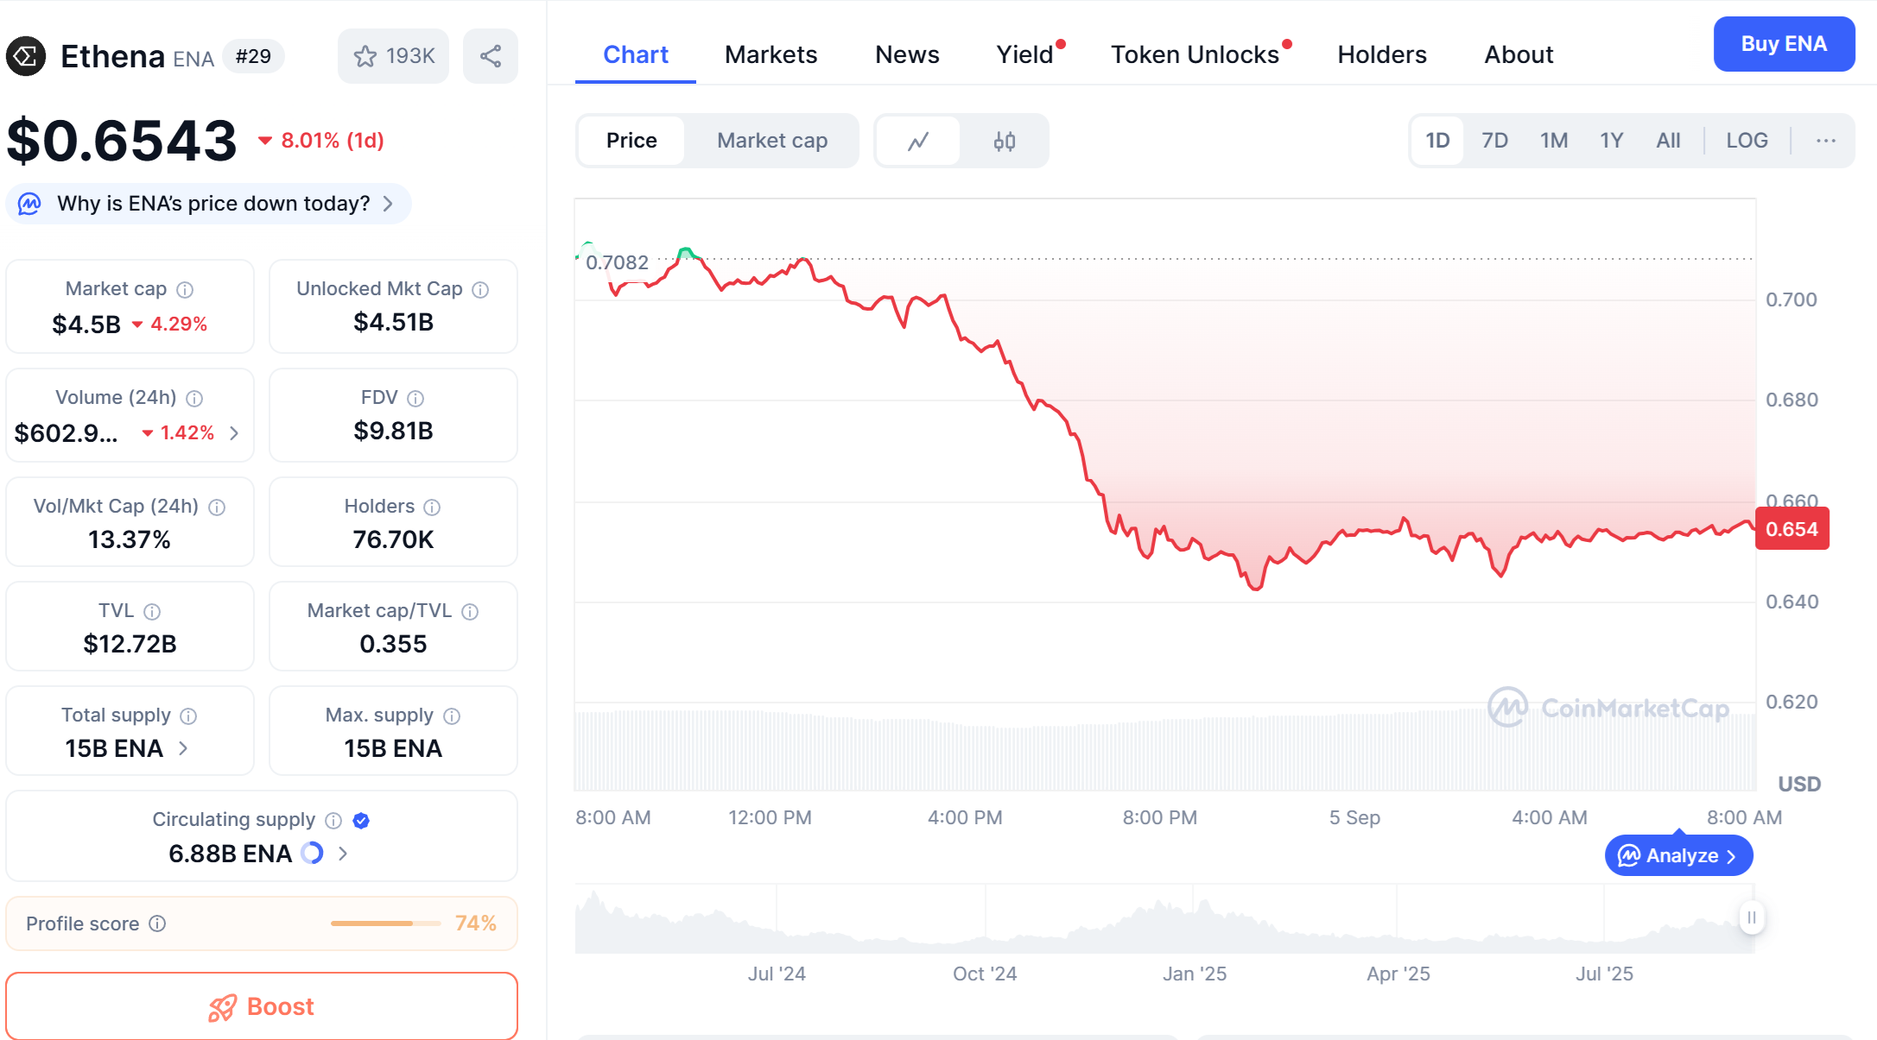Click the Buy ENA button
This screenshot has height=1040, width=1877.
point(1784,44)
